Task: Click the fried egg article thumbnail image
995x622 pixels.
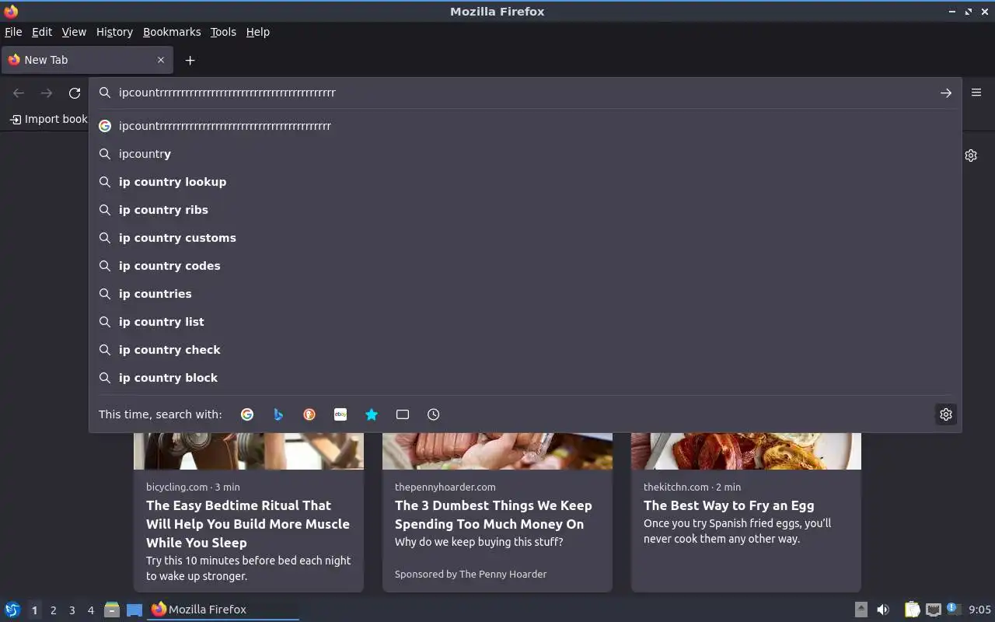Action: 746,452
